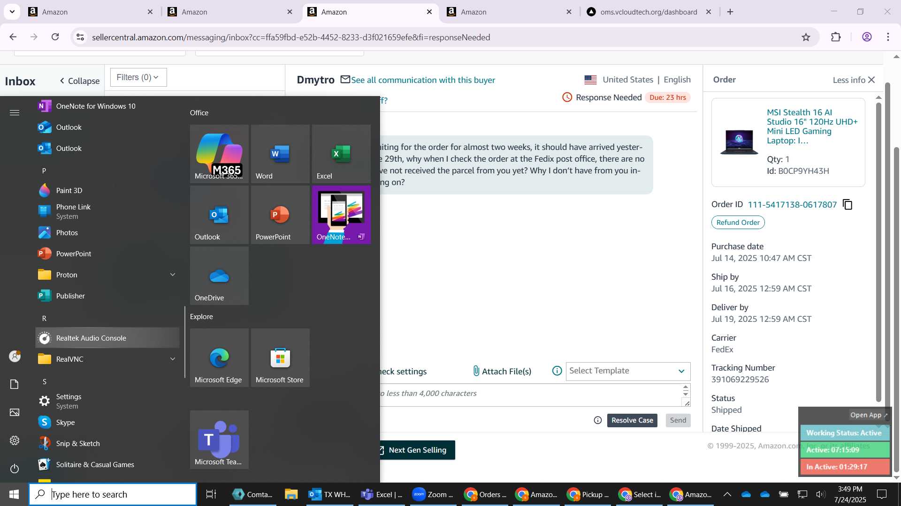Image resolution: width=901 pixels, height=506 pixels.
Task: Open the PowerPoint tile
Action: tap(280, 215)
